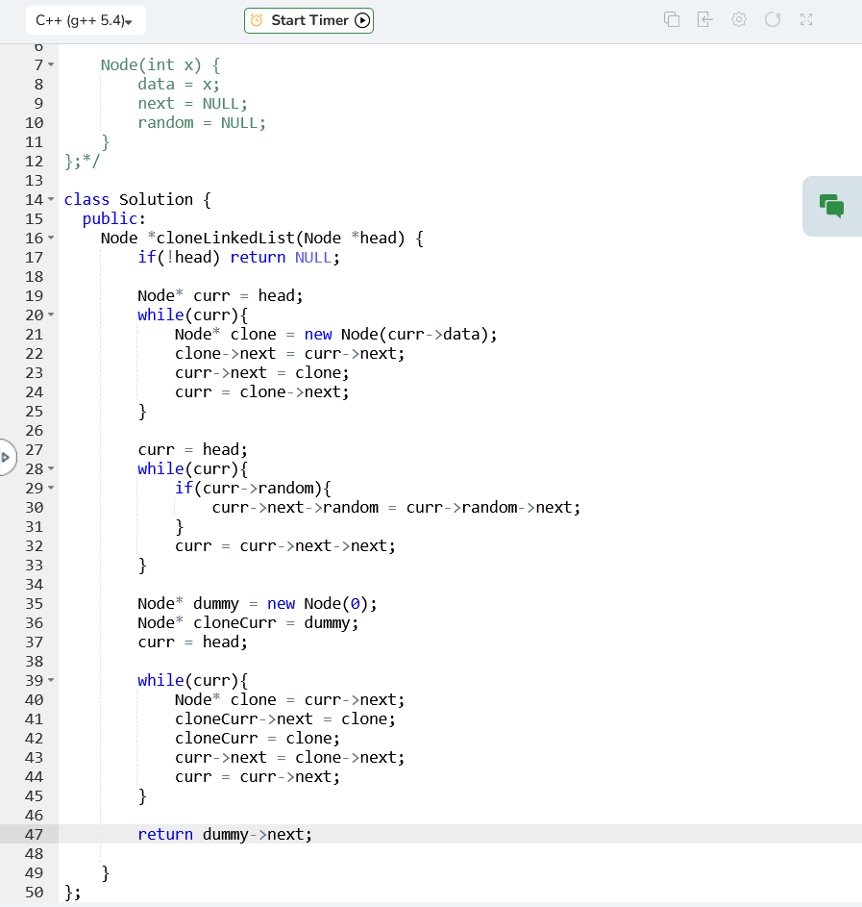Click 'Node* cloneCurr = dummy;' line
Screen dimensions: 862x907
[248, 622]
